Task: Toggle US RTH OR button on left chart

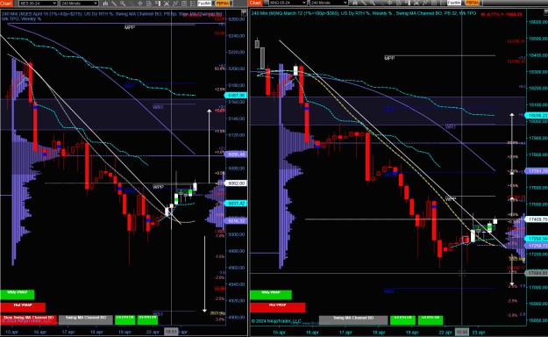Action: (147, 319)
